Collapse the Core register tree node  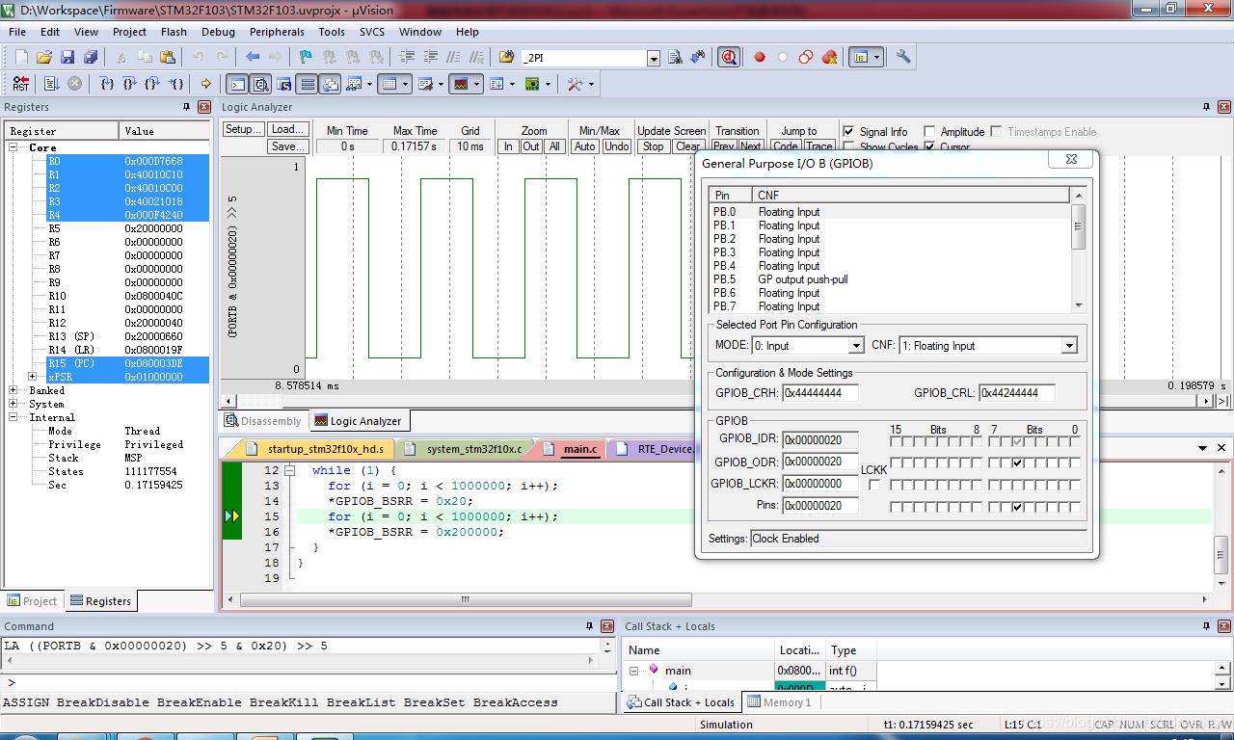(x=14, y=148)
